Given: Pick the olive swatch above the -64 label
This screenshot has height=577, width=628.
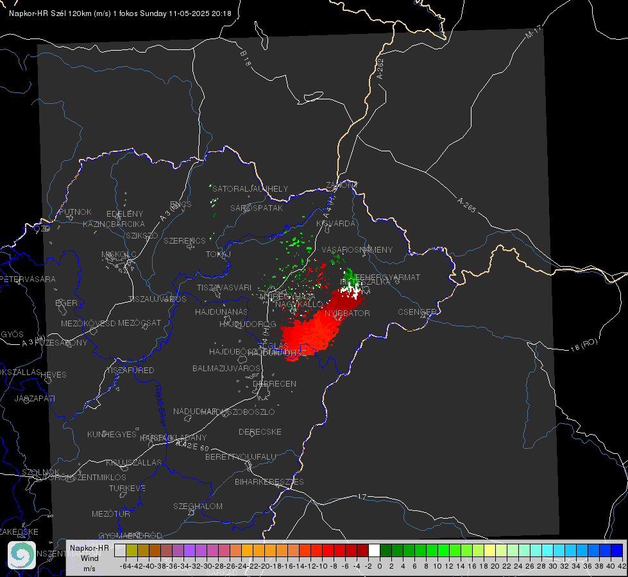Looking at the screenshot, I should (132, 550).
